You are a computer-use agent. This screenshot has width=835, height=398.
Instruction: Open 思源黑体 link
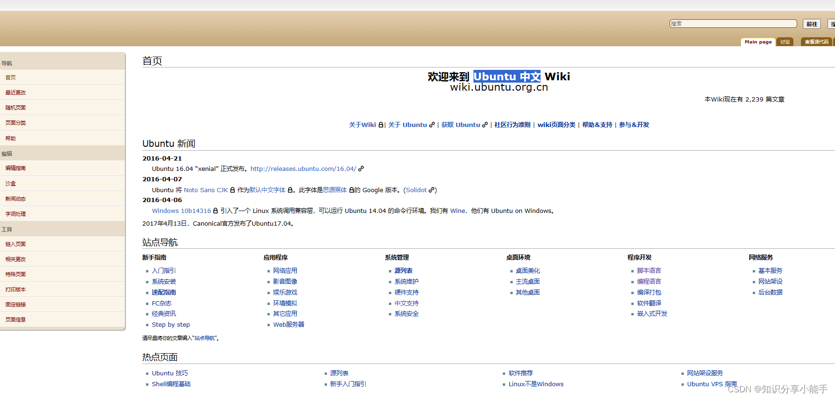point(335,190)
